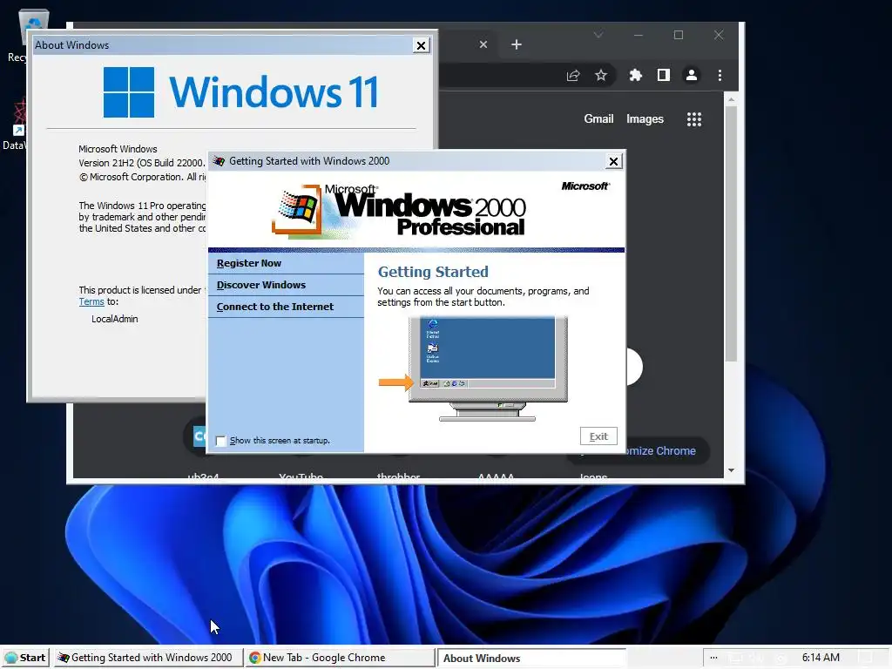Open Chrome's tab search chevron
892x669 pixels.
[x=598, y=35]
